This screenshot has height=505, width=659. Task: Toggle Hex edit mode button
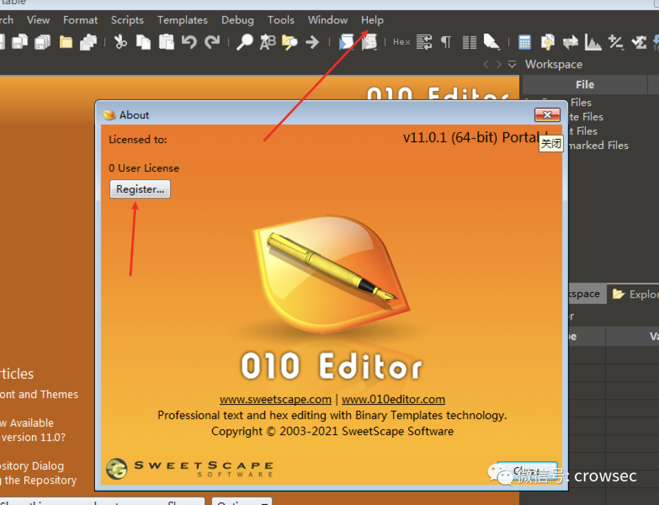click(x=402, y=42)
